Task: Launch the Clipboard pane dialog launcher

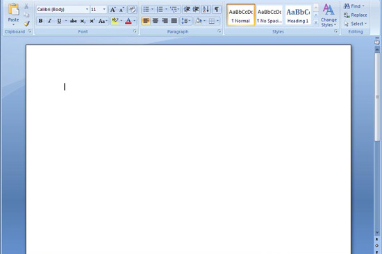Action: pyautogui.click(x=29, y=31)
